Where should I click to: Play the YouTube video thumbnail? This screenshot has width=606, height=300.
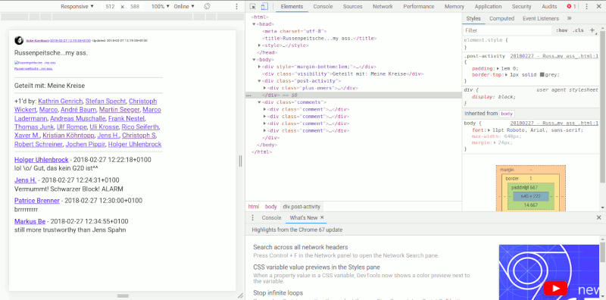555,289
